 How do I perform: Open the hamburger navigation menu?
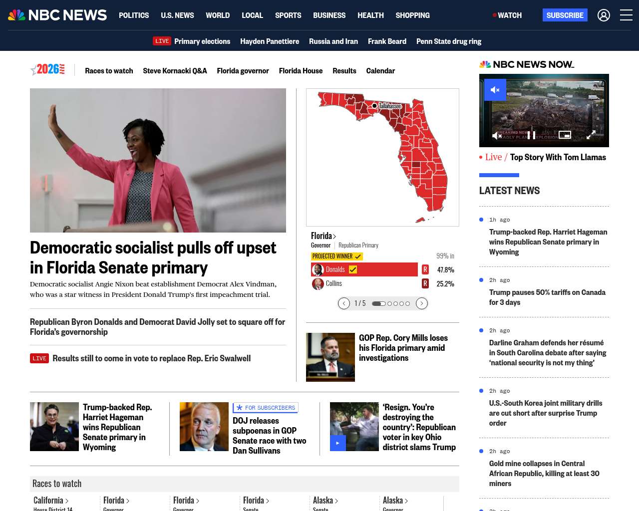626,15
